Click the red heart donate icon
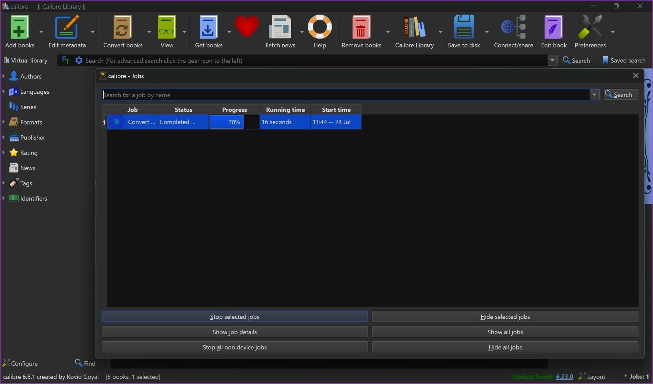Viewport: 653px width, 384px height. click(x=247, y=27)
